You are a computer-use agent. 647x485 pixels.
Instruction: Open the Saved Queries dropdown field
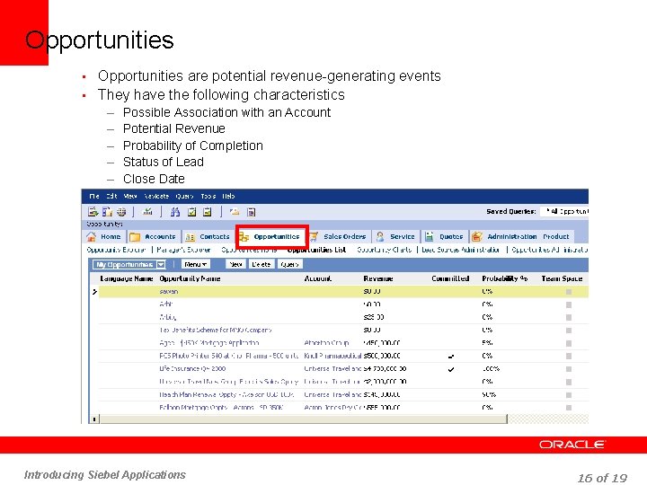tap(564, 211)
